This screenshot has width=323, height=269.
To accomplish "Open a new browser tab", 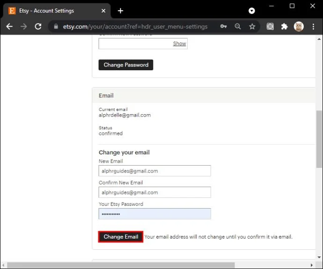I will (120, 11).
